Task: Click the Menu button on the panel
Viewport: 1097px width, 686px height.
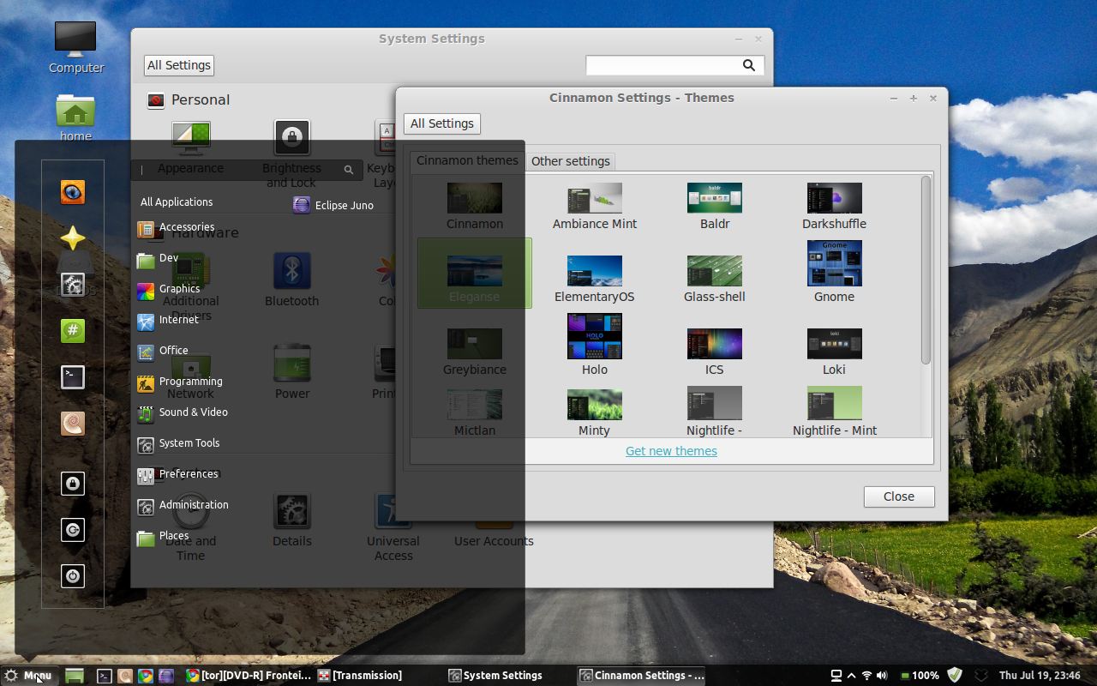Action: pyautogui.click(x=29, y=676)
